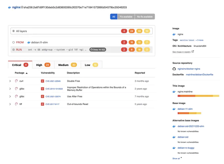Open the GitHub lines 14-102 badge
The image size is (224, 164).
[98, 50]
